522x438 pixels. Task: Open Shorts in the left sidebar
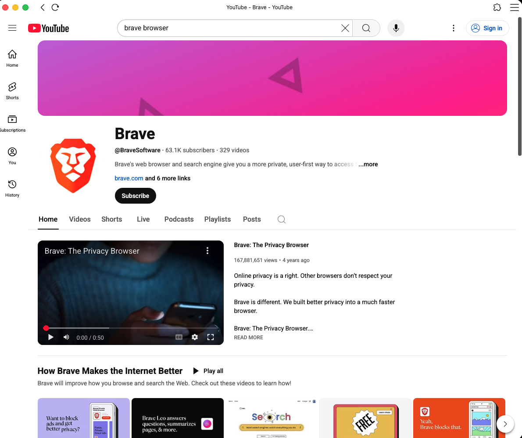(12, 91)
